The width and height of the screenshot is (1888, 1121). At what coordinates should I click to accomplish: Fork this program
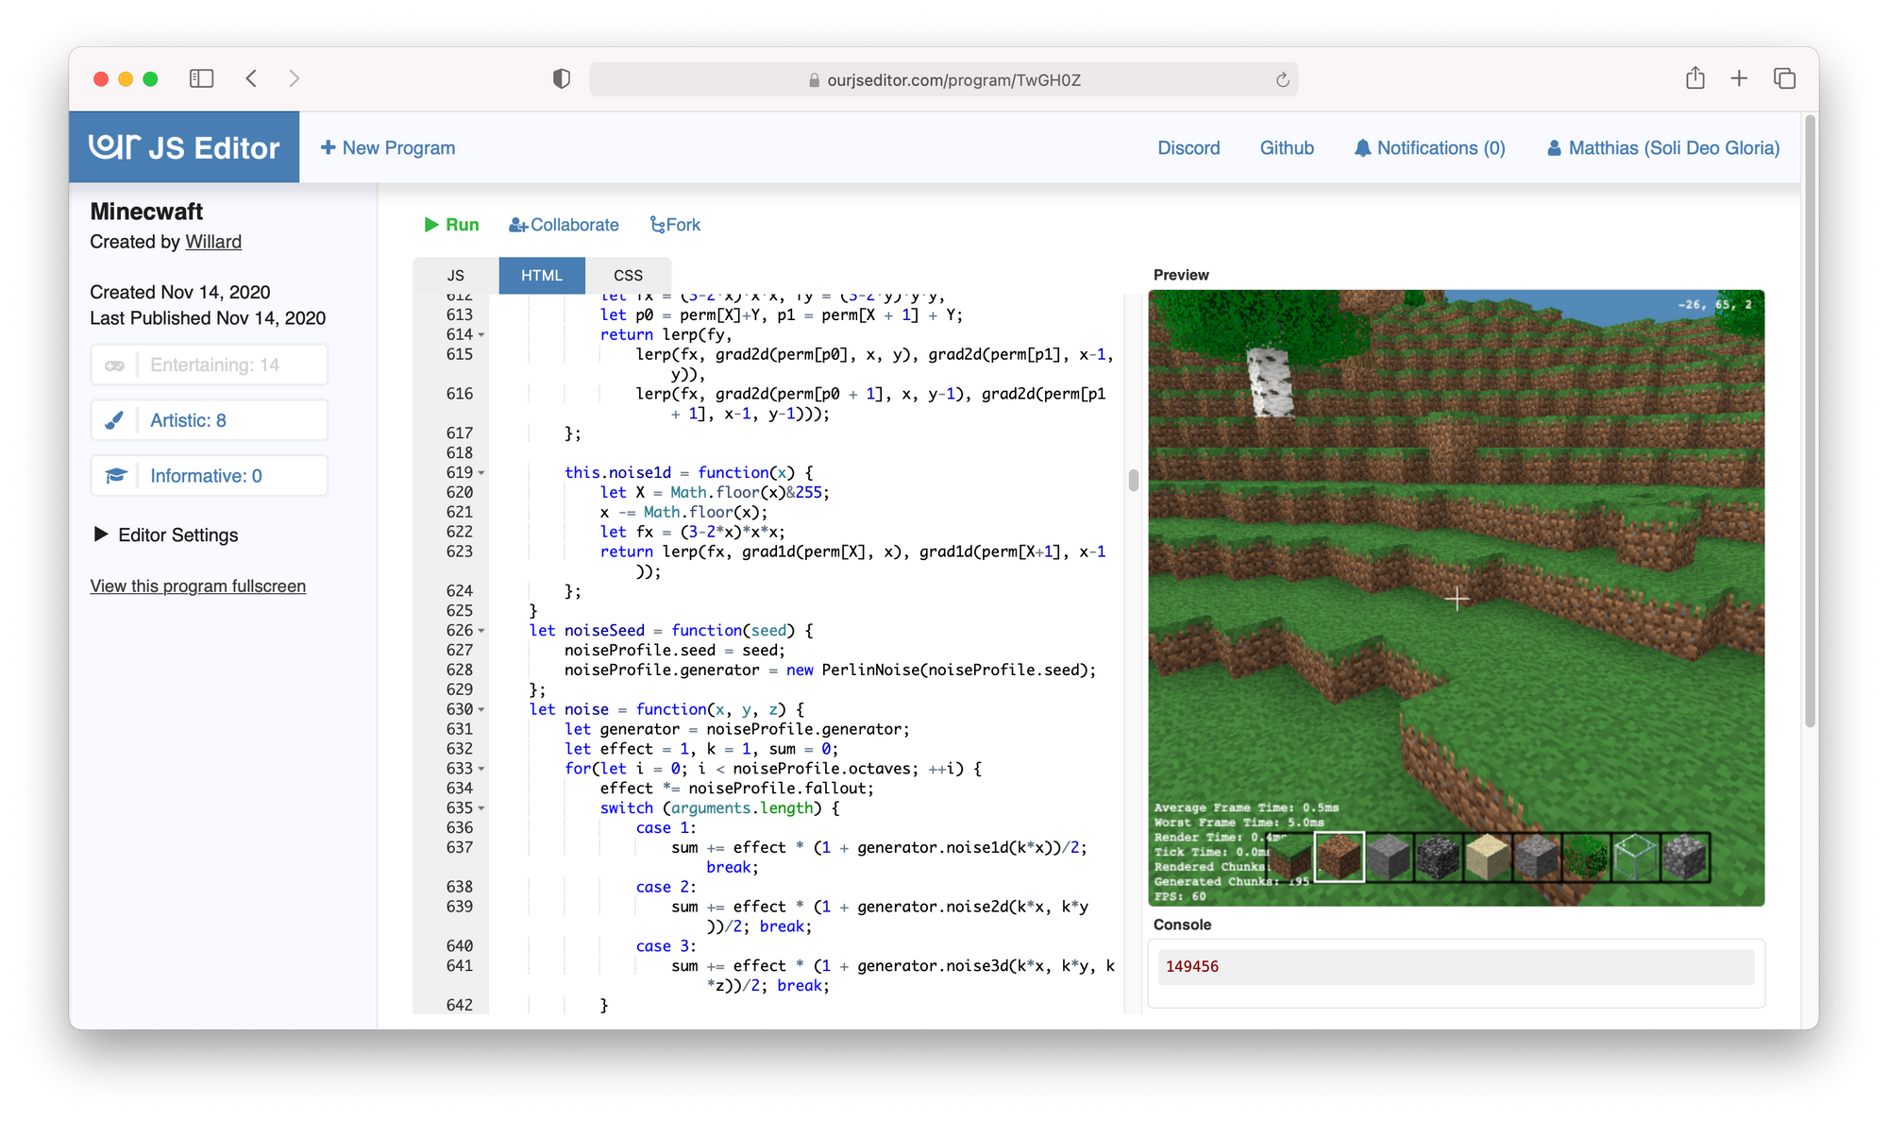(x=675, y=225)
